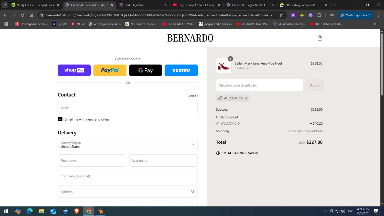Click the browser address bar URL
This screenshot has height=216, width=384.
point(161,15)
